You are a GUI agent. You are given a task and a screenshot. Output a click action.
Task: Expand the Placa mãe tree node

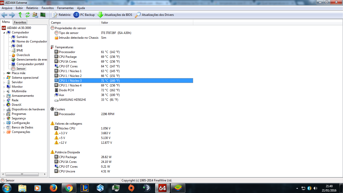pyautogui.click(x=4, y=73)
